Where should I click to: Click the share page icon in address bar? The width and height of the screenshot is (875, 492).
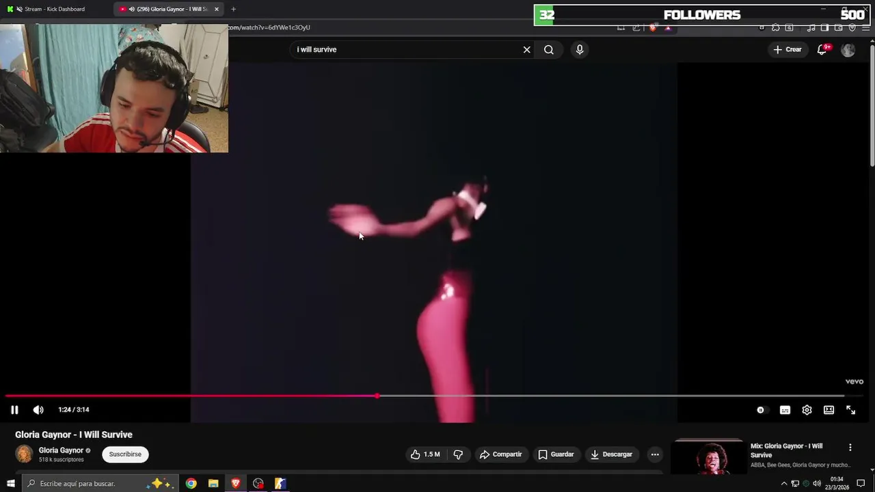pos(636,27)
